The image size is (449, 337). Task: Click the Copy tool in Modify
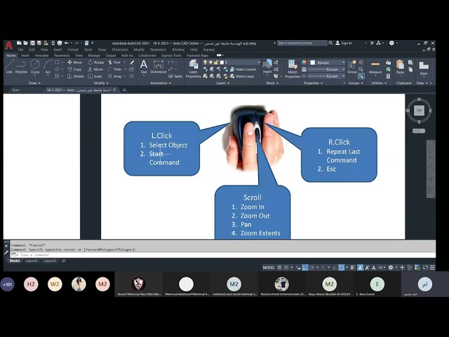pyautogui.click(x=74, y=70)
